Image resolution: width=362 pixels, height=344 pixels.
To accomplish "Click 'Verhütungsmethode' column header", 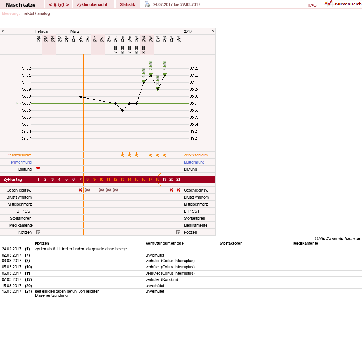I will [165, 243].
